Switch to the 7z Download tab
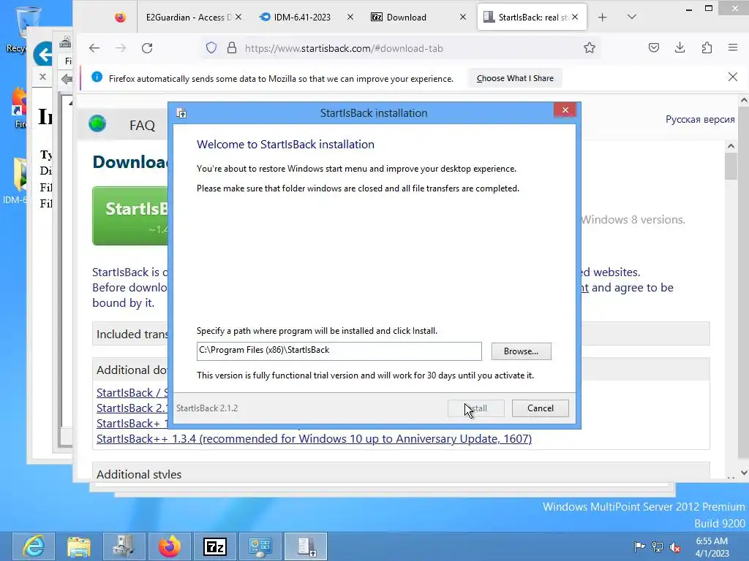Image resolution: width=749 pixels, height=561 pixels. click(407, 18)
